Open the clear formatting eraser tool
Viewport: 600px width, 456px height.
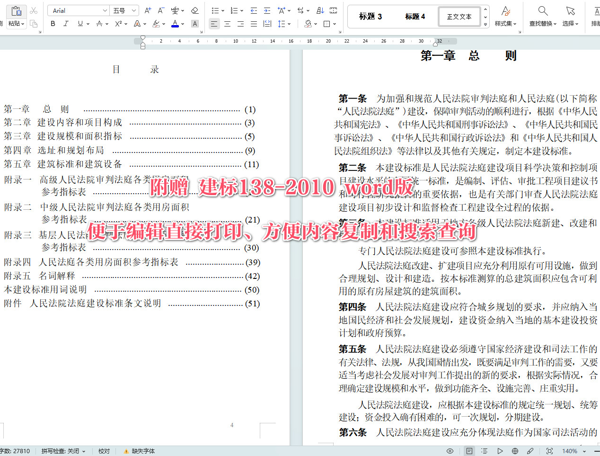(194, 10)
